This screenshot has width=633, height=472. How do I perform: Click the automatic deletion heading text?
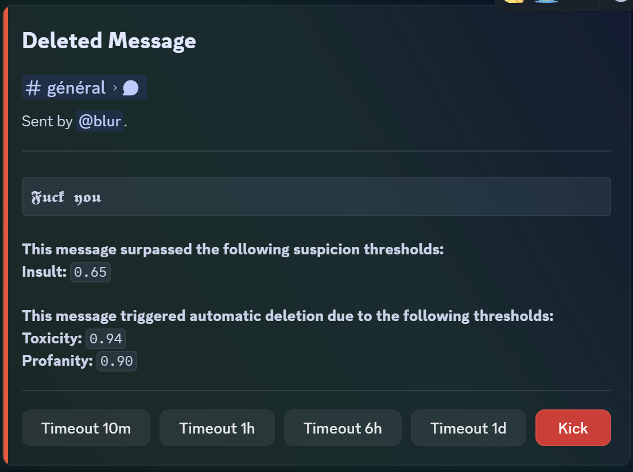288,316
